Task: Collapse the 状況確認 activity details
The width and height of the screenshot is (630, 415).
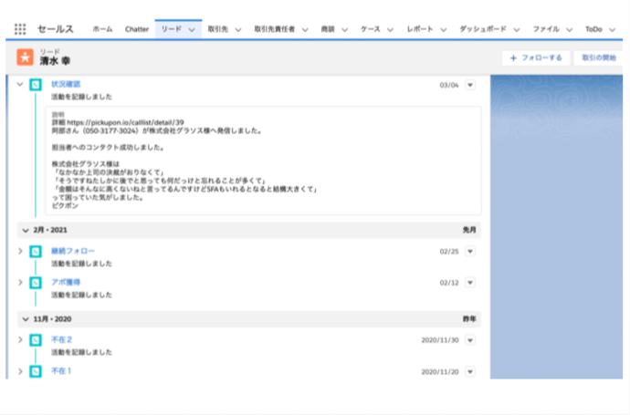Action: coord(19,85)
